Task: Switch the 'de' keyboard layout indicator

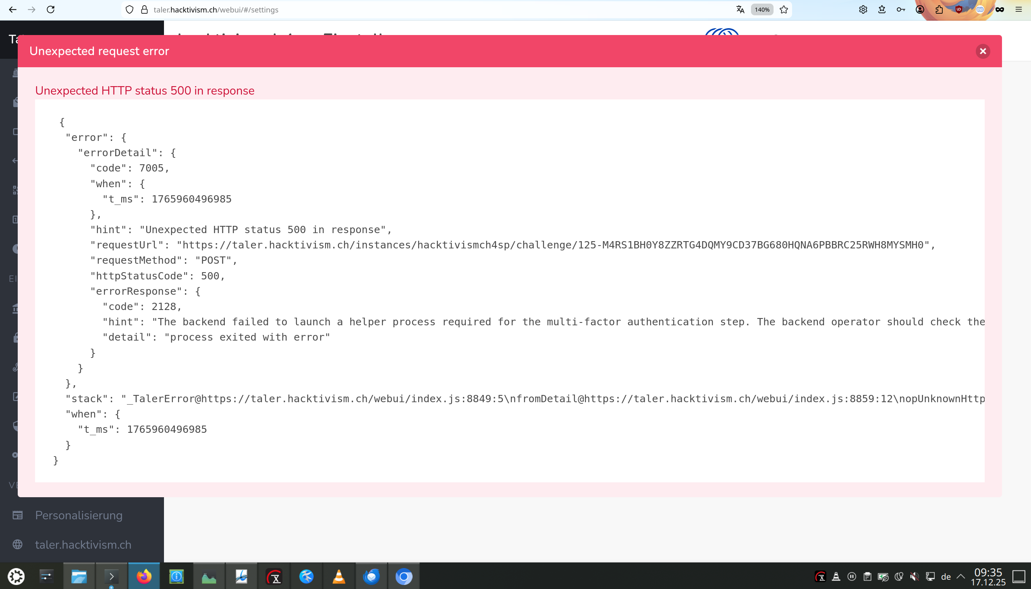Action: pyautogui.click(x=946, y=577)
